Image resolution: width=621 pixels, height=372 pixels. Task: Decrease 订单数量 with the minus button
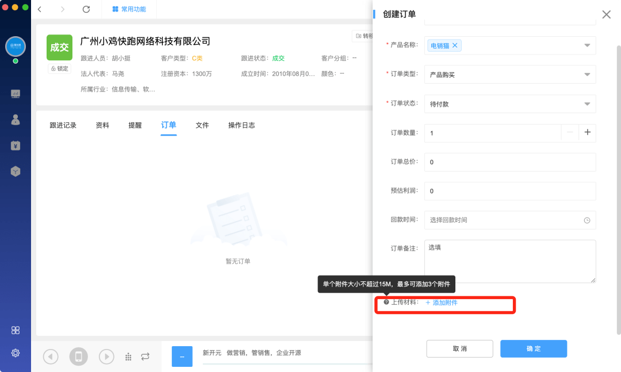click(x=570, y=133)
